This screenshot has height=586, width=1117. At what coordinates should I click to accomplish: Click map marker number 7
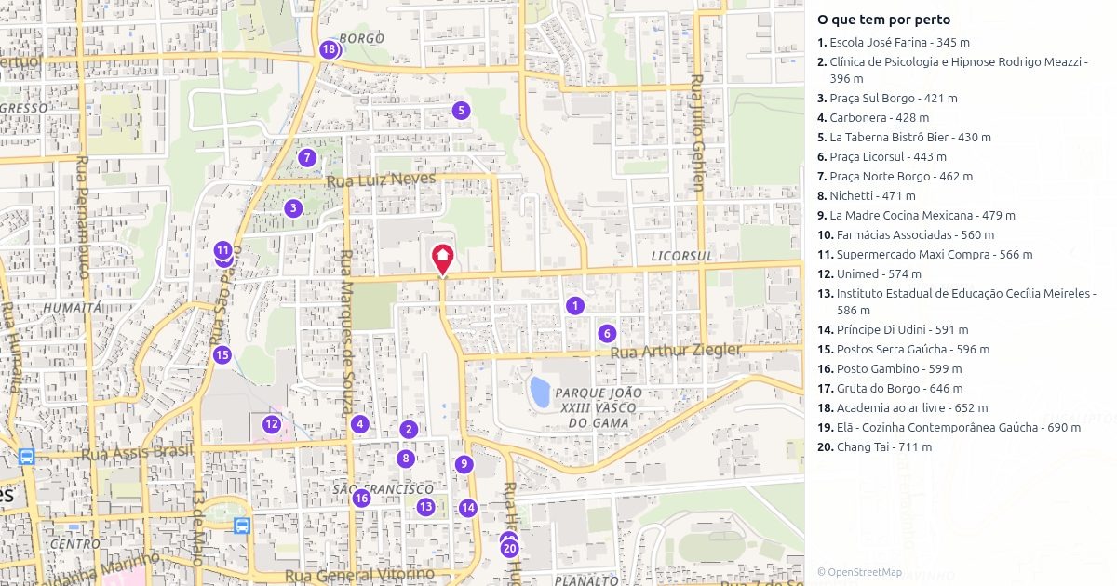(x=307, y=158)
